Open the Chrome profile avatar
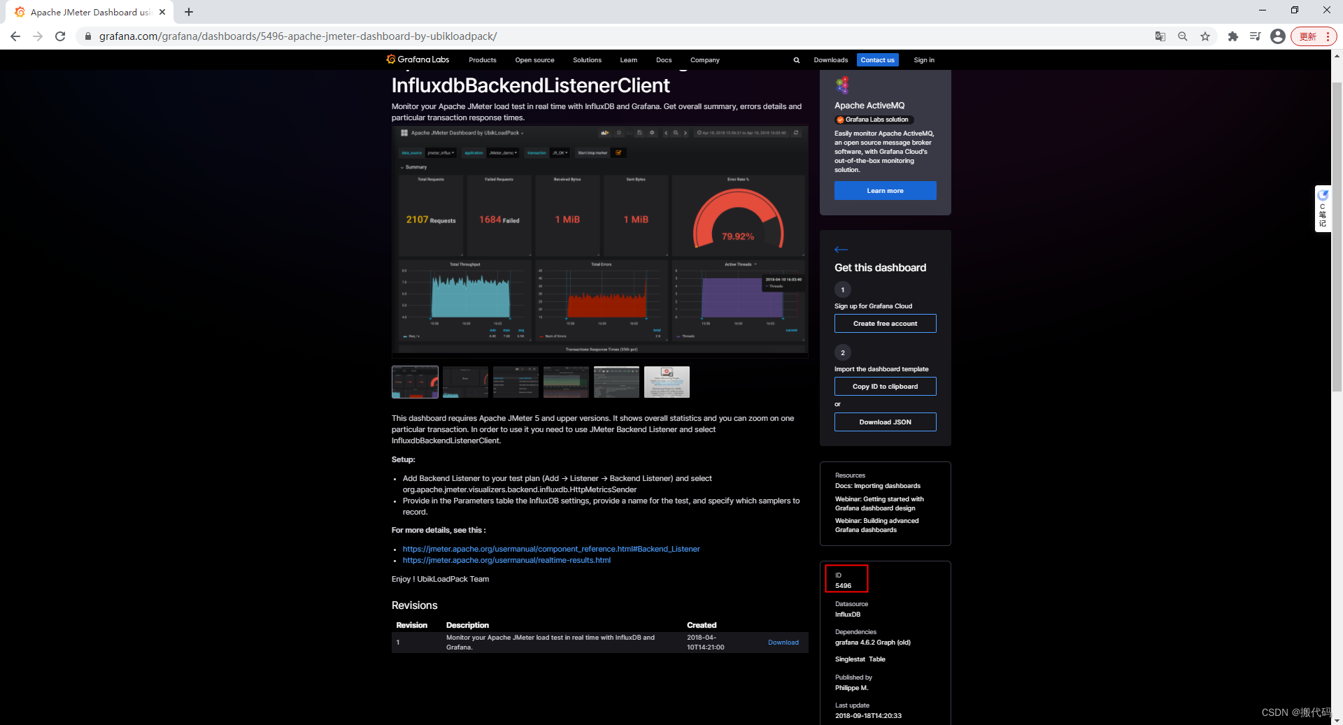 coord(1278,36)
